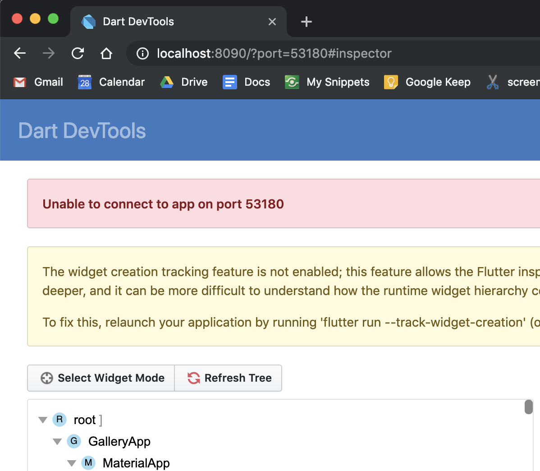This screenshot has height=471, width=540.
Task: Go to the browser home page icon
Action: coord(106,53)
